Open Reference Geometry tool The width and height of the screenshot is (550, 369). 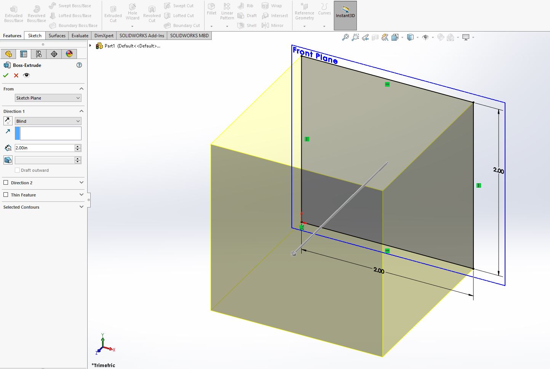tap(304, 11)
